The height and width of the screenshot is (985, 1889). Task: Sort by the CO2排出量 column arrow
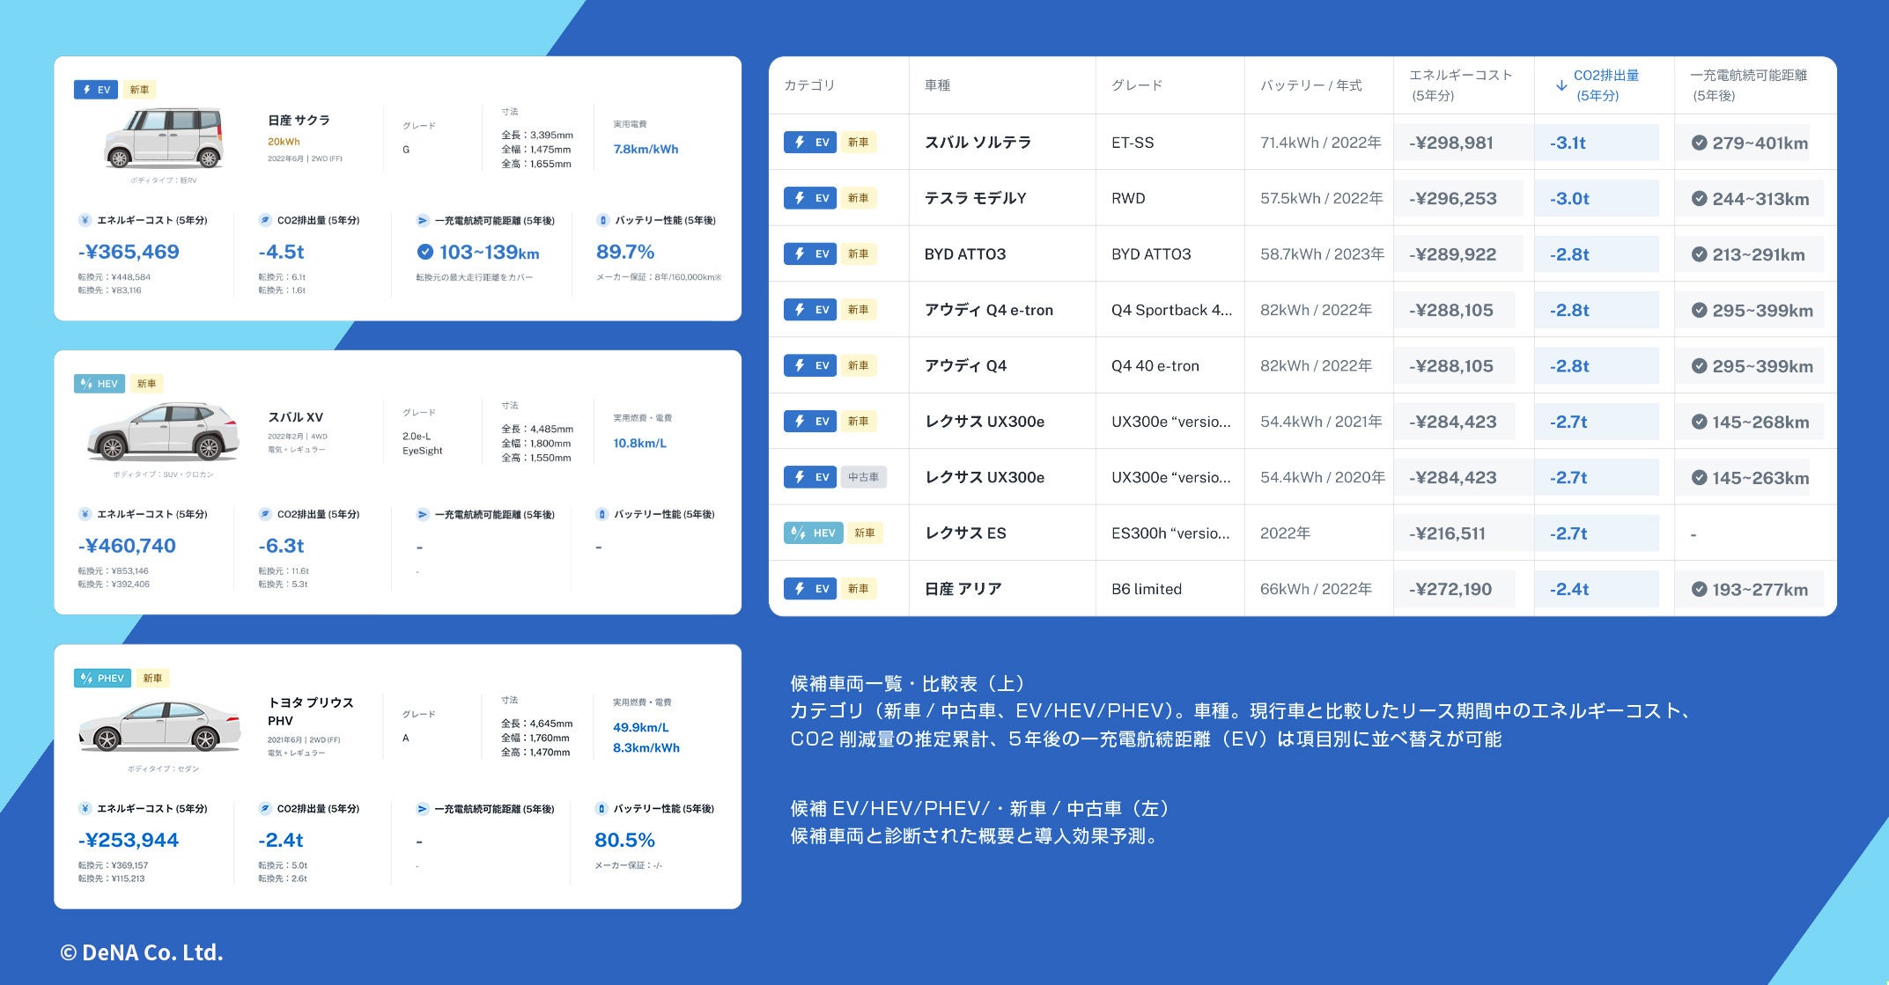click(1561, 85)
